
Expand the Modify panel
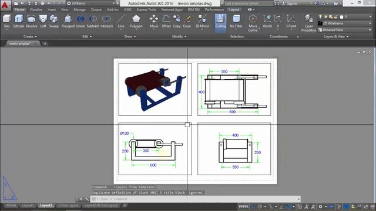click(179, 36)
